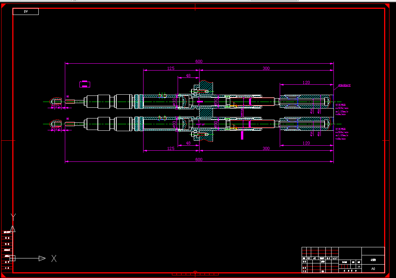Viewport: 396px width, 278px height.
Task: Click the X label of UCS icon
Action: 54,258
